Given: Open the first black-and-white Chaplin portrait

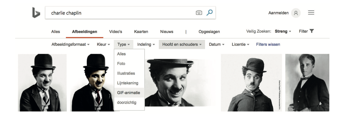Looking at the screenshot, I should 42,83.
